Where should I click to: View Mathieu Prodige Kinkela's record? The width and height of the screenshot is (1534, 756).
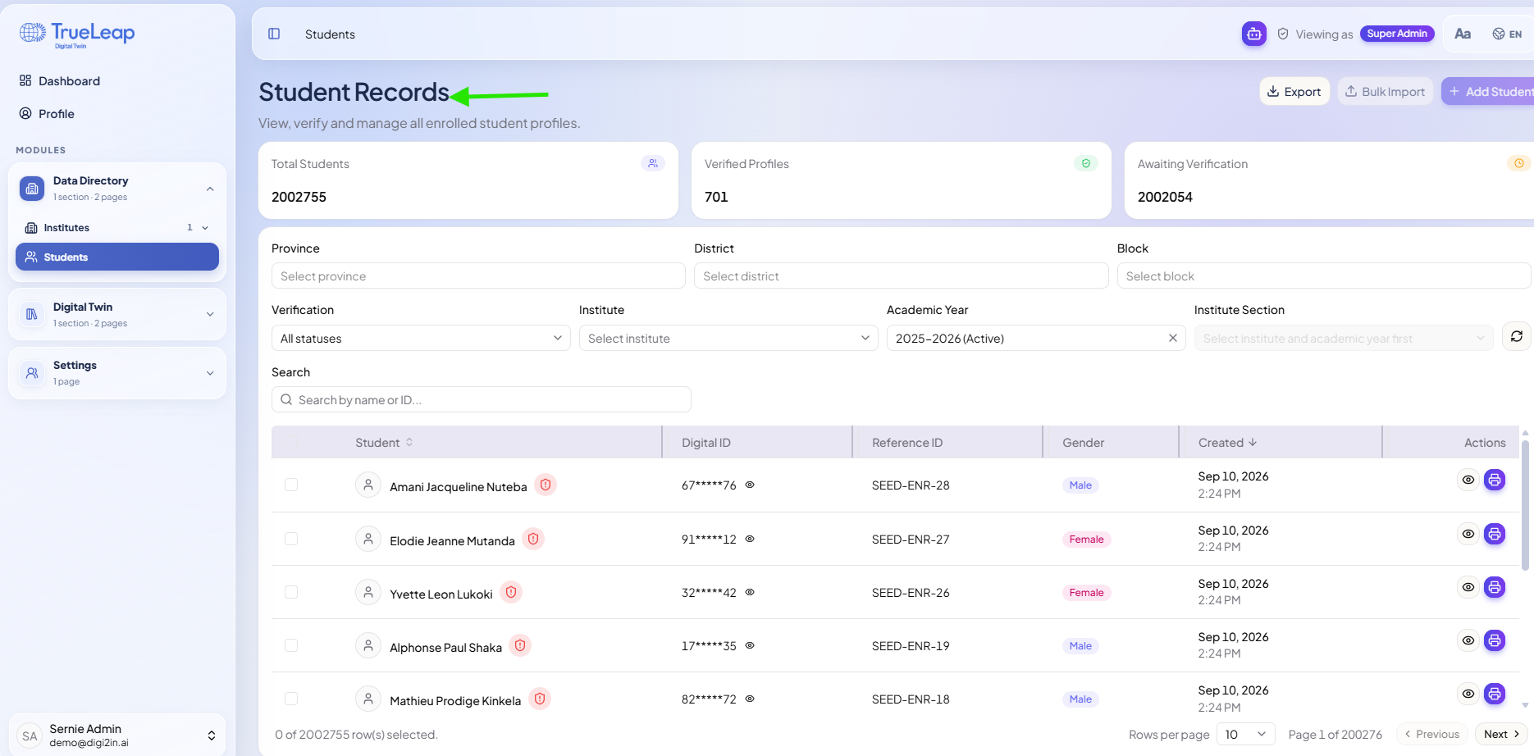[x=1468, y=694]
